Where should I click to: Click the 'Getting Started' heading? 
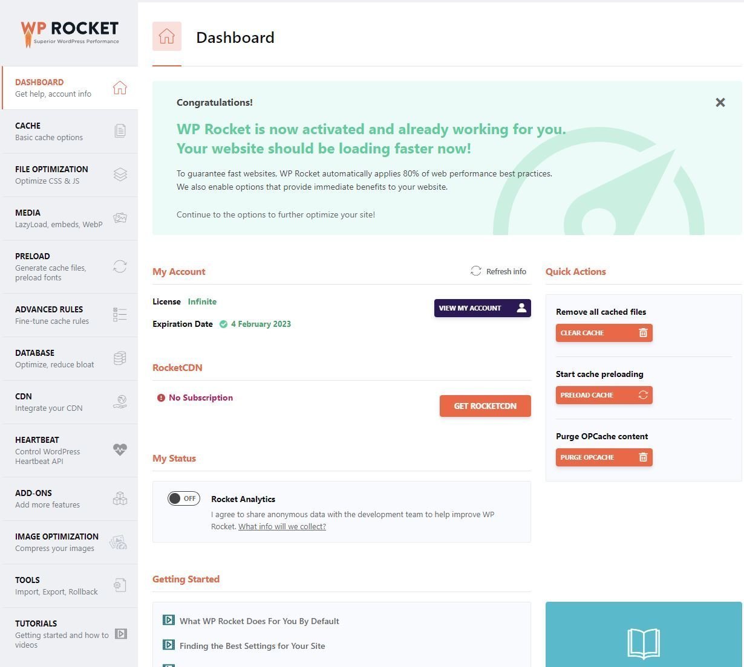tap(186, 579)
